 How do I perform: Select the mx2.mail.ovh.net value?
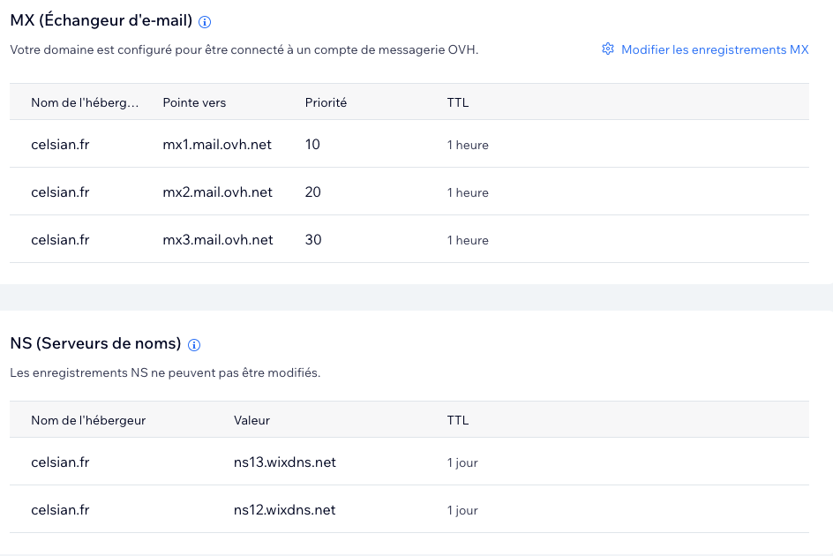(217, 192)
